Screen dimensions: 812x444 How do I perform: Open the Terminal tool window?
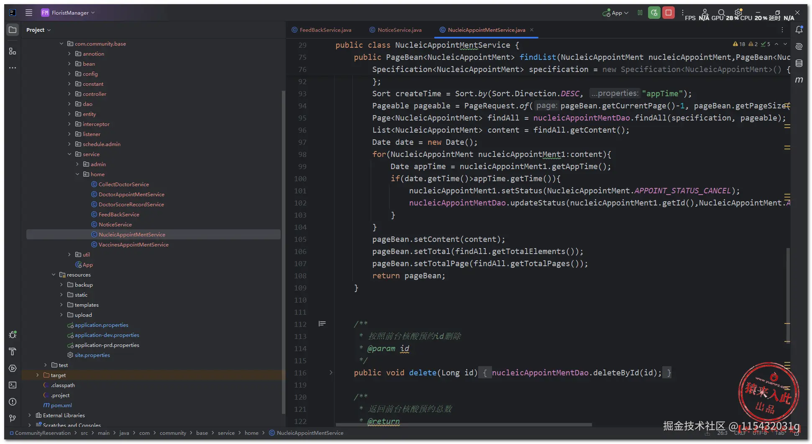pos(13,385)
